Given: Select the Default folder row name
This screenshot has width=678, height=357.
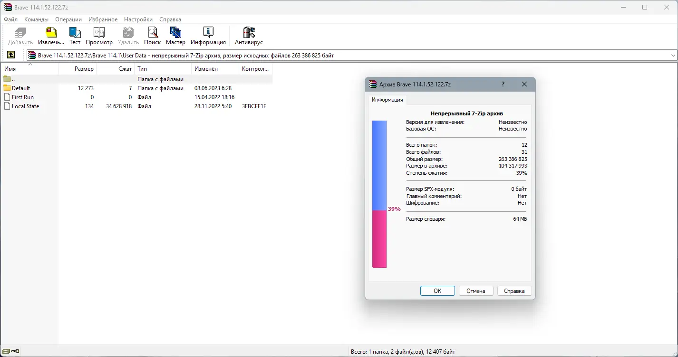Looking at the screenshot, I should tap(21, 88).
